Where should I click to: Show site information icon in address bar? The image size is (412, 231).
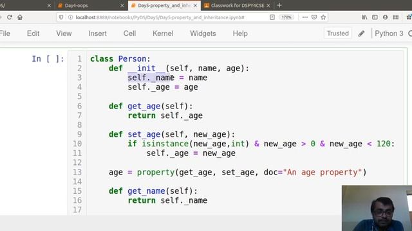[70, 17]
